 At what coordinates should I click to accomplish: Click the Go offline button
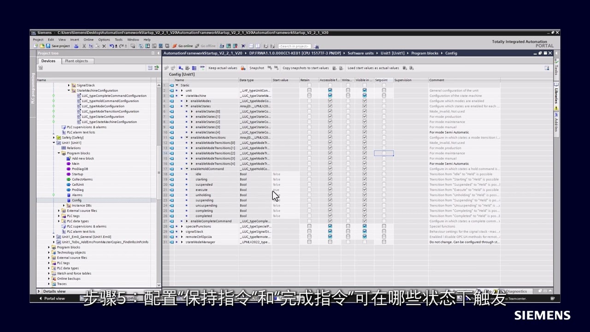click(206, 46)
